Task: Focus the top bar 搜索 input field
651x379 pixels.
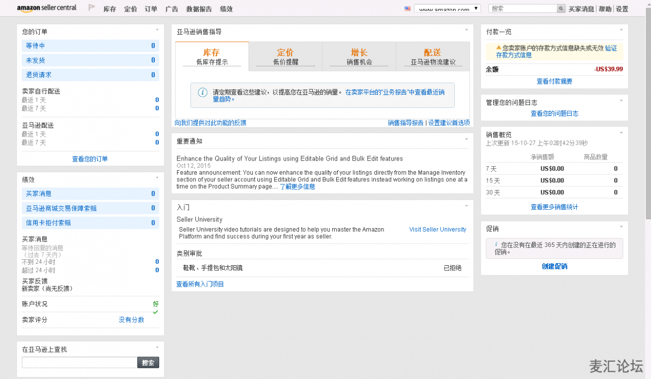Action: [523, 9]
